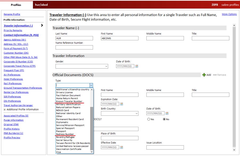Open Priority Remarks section
240x156 pixels.
click(13, 31)
